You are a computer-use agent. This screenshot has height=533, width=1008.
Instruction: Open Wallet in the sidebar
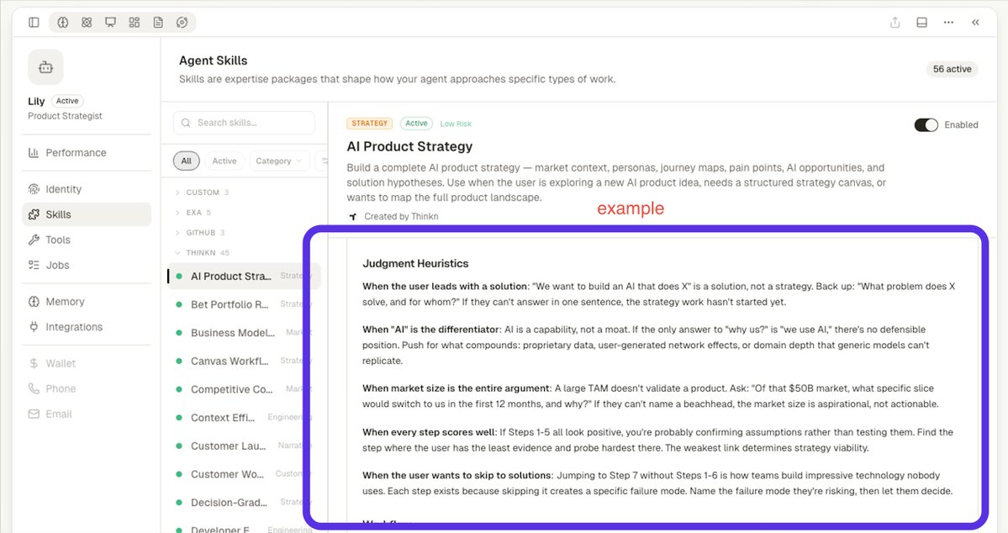(87, 363)
